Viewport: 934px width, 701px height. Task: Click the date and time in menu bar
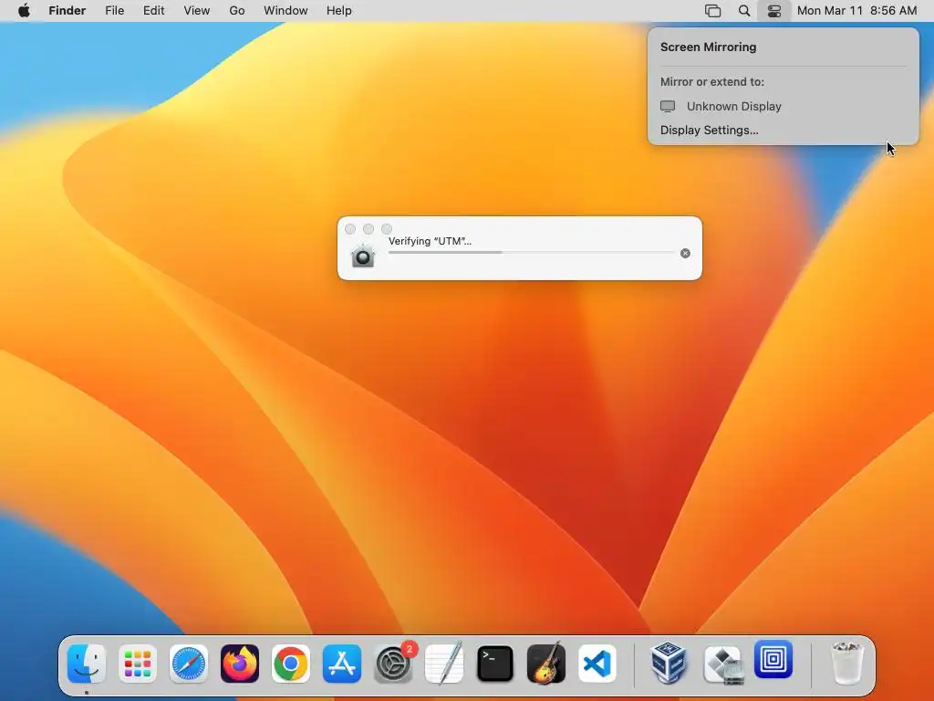click(857, 11)
